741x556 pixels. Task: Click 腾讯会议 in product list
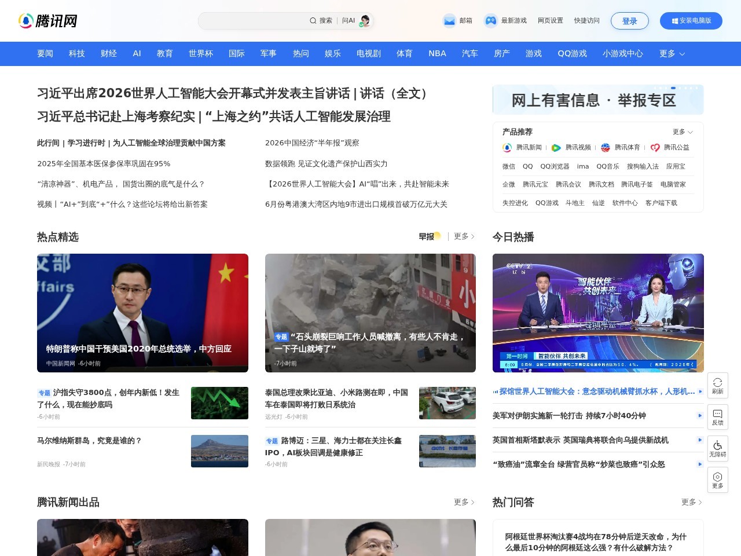tap(568, 185)
